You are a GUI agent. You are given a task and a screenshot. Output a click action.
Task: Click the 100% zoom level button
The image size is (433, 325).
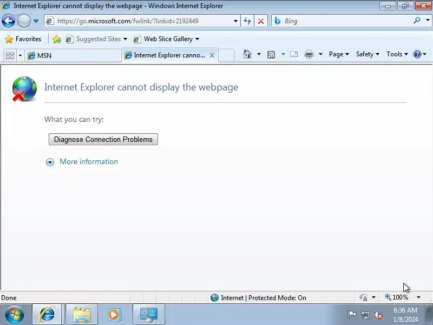click(397, 297)
